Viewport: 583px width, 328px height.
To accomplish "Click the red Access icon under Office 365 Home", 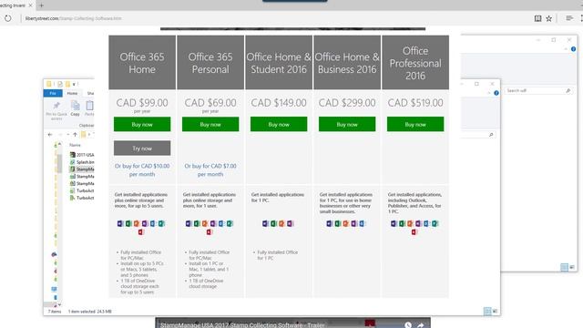I will pos(140,232).
